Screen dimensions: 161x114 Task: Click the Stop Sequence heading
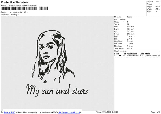tap(120, 51)
